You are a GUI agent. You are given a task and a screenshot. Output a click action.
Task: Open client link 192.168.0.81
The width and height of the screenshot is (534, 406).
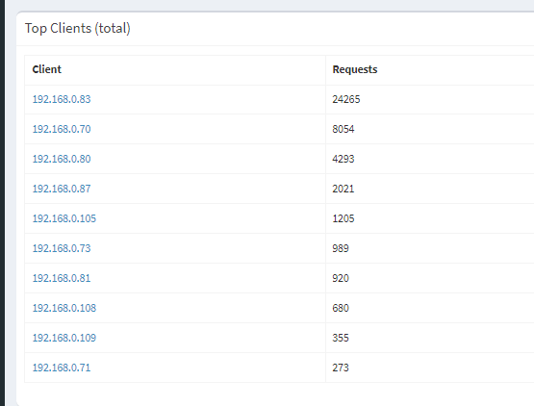pyautogui.click(x=62, y=278)
